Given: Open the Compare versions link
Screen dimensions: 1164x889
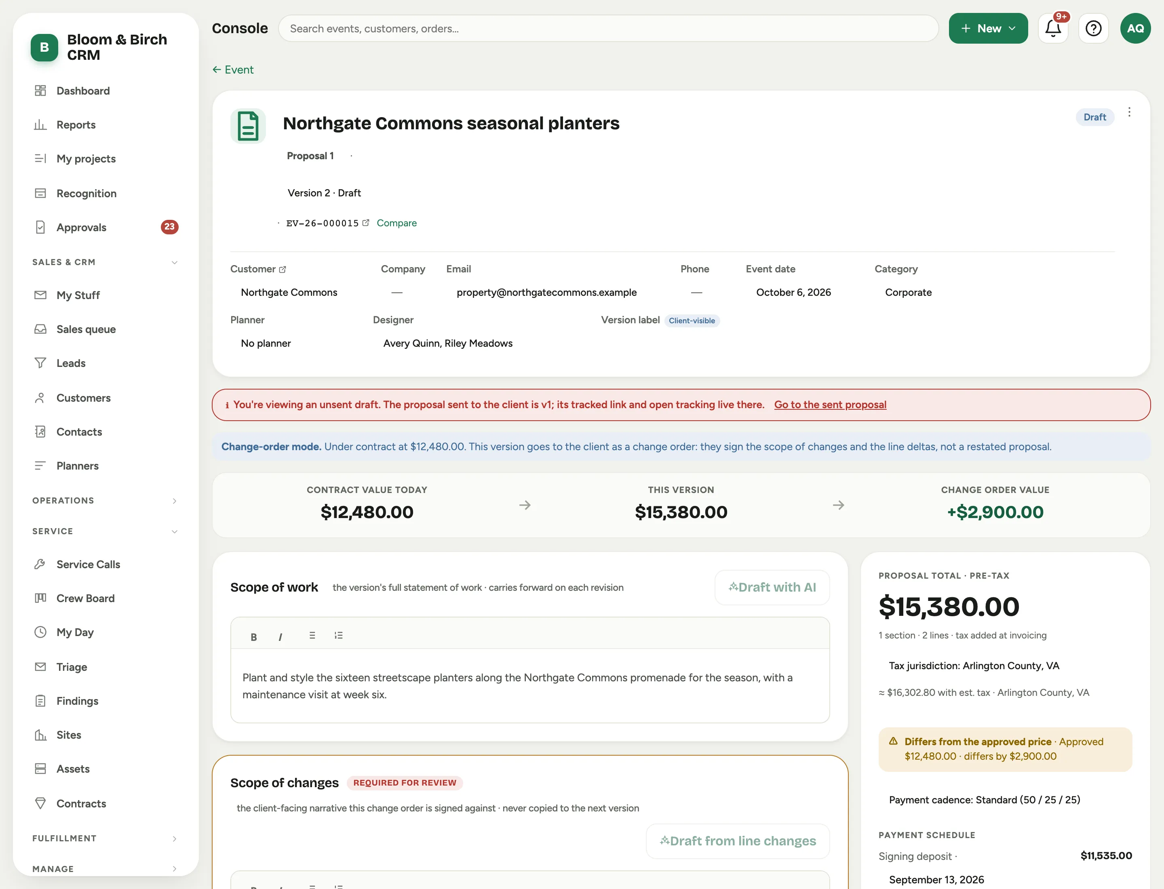Looking at the screenshot, I should pos(396,223).
